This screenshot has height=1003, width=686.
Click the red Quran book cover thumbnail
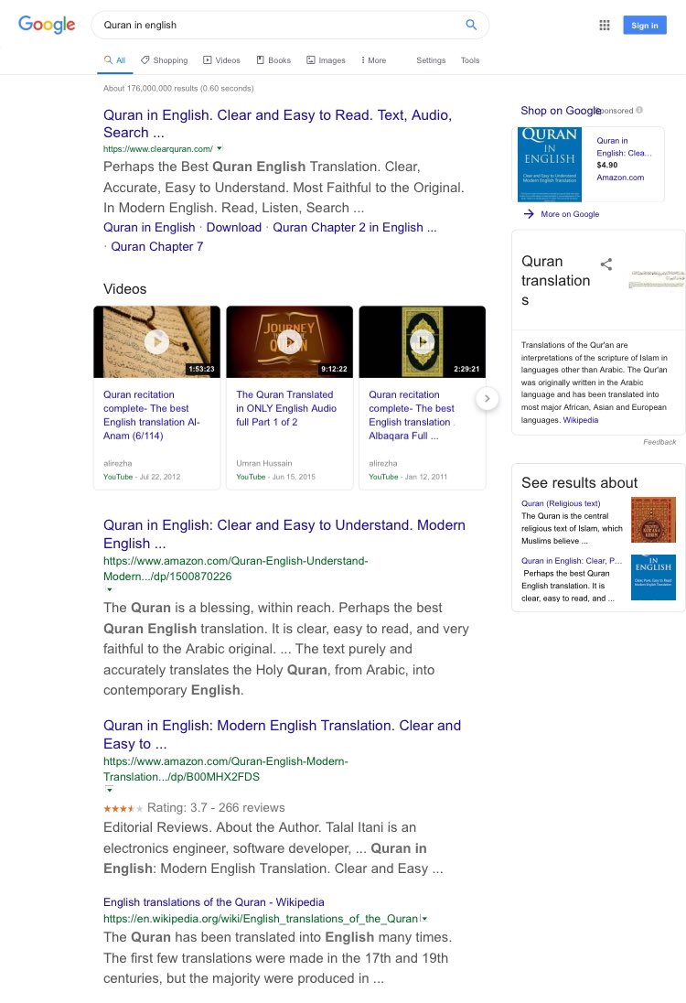pyautogui.click(x=653, y=520)
